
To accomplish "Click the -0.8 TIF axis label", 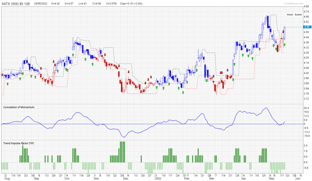I will click(306, 168).
